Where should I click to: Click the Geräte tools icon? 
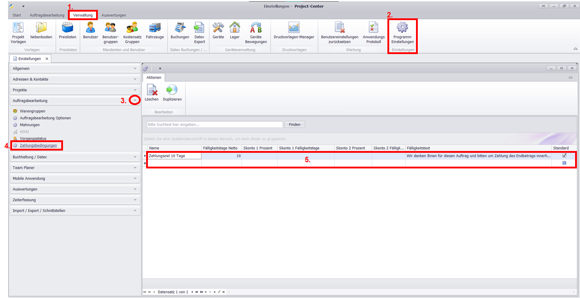(218, 28)
